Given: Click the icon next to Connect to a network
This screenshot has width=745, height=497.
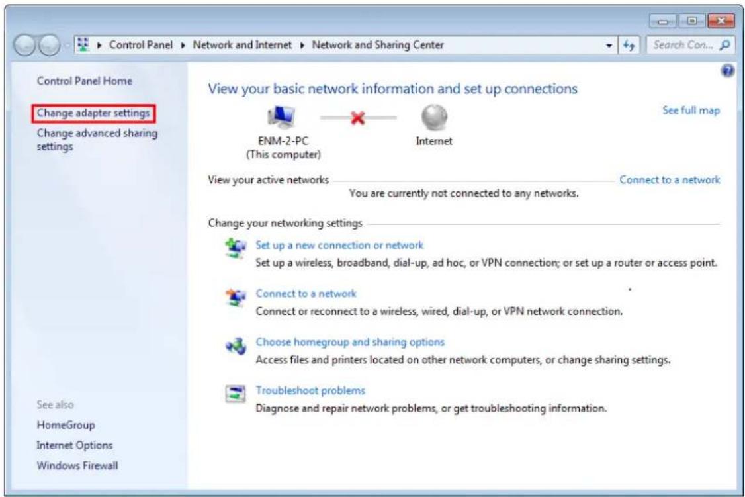Looking at the screenshot, I should [x=236, y=297].
